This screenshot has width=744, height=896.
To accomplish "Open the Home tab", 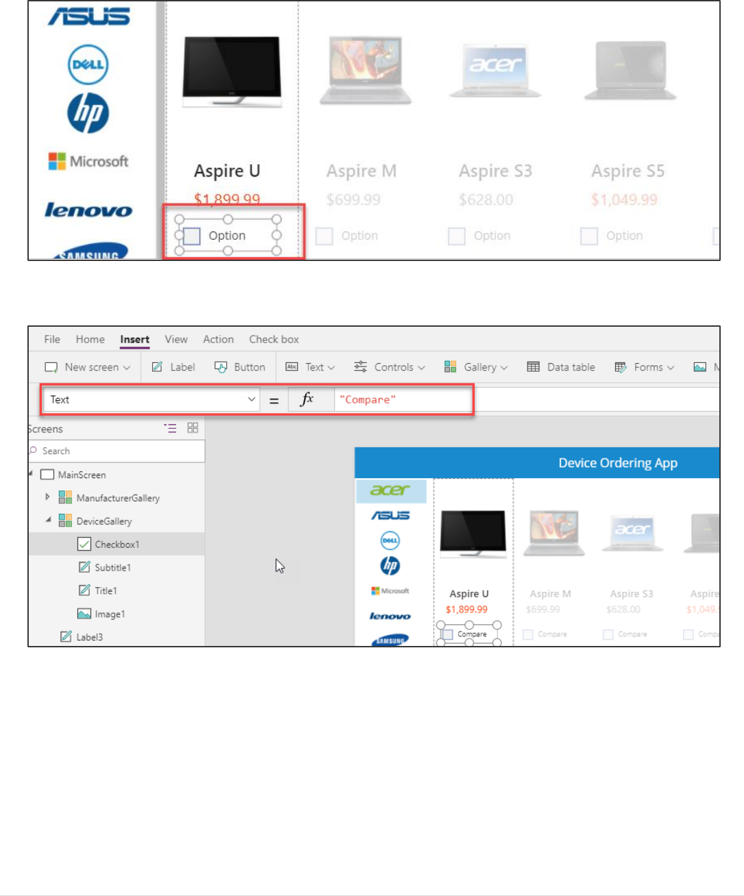I will coord(90,339).
